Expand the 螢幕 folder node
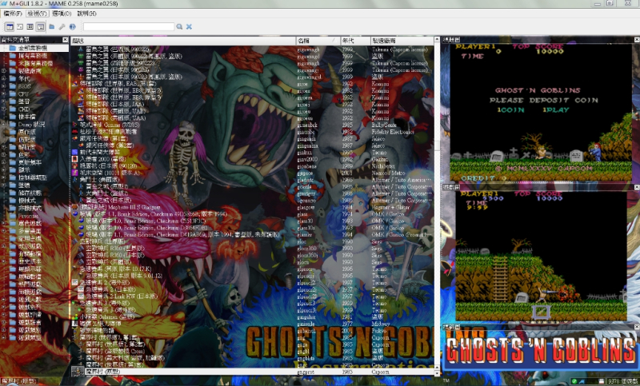This screenshot has width=640, height=386. (4, 185)
